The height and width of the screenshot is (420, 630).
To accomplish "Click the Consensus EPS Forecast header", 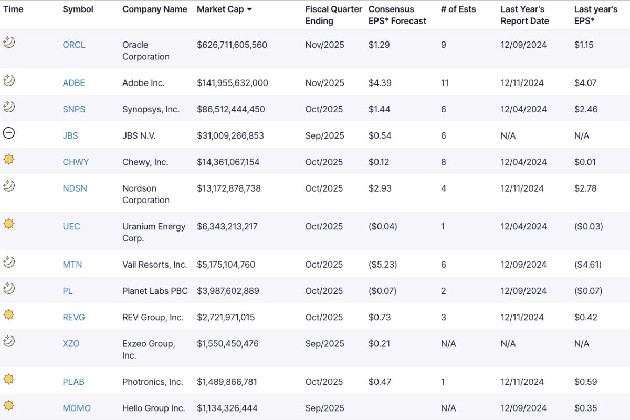I will coord(397,15).
